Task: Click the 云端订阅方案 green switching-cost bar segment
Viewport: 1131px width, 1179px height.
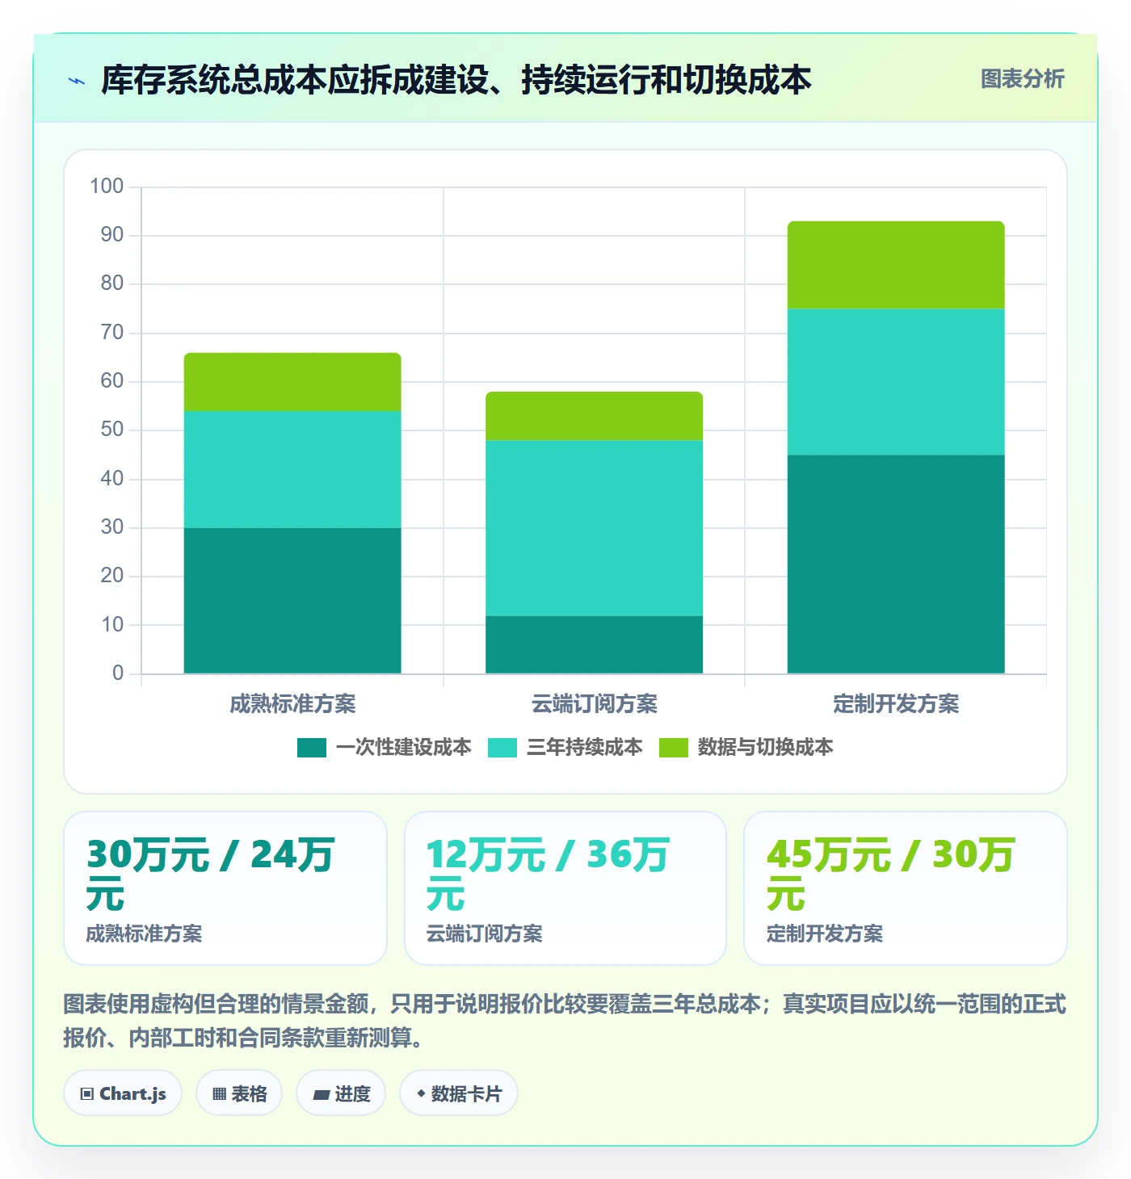Action: pyautogui.click(x=594, y=416)
